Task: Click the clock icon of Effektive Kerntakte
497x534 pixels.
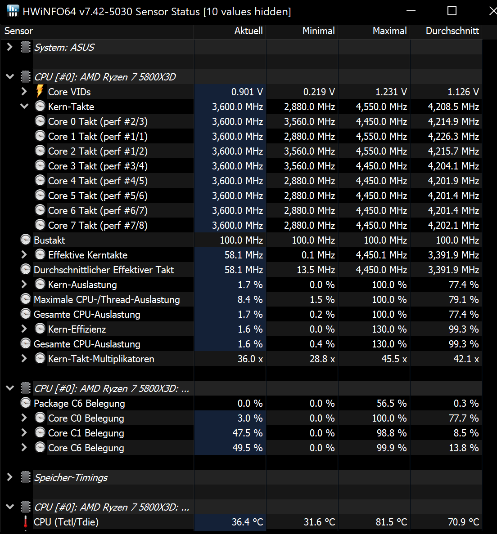Action: pyautogui.click(x=40, y=255)
